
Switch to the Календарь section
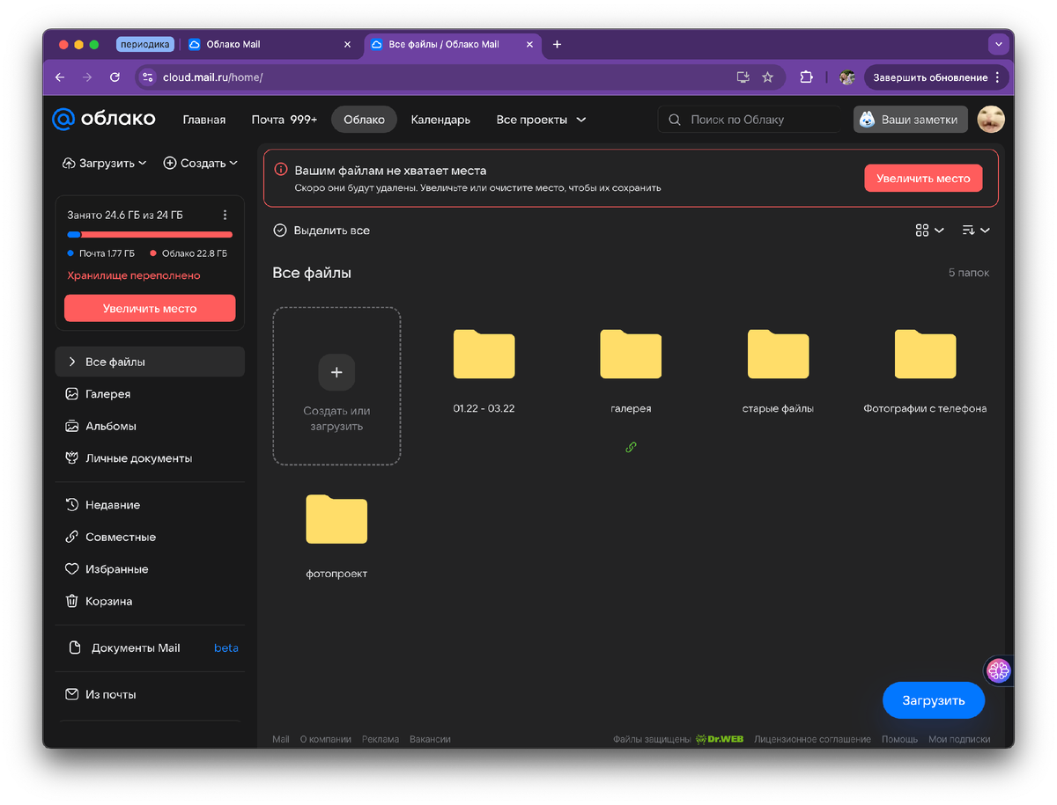(x=440, y=119)
